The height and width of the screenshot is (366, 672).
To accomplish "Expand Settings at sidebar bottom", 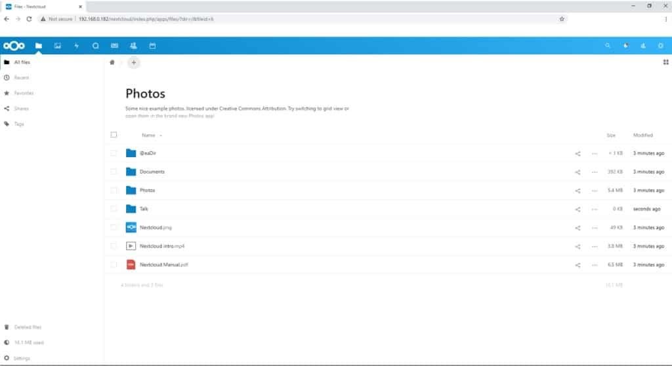I will pyautogui.click(x=22, y=358).
